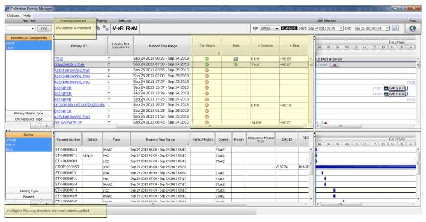Viewport: 426px width, 222px height.
Task: Open the G38X2A65X1LTNG mission link
Action: (x=70, y=65)
